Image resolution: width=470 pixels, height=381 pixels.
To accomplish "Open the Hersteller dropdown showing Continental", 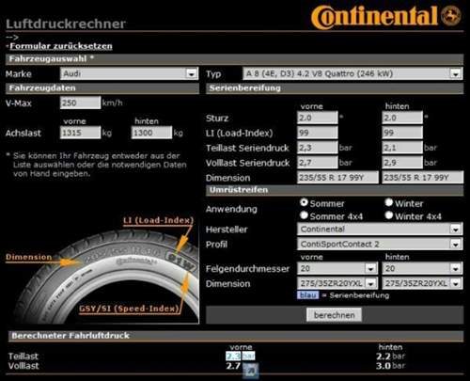I will click(380, 229).
